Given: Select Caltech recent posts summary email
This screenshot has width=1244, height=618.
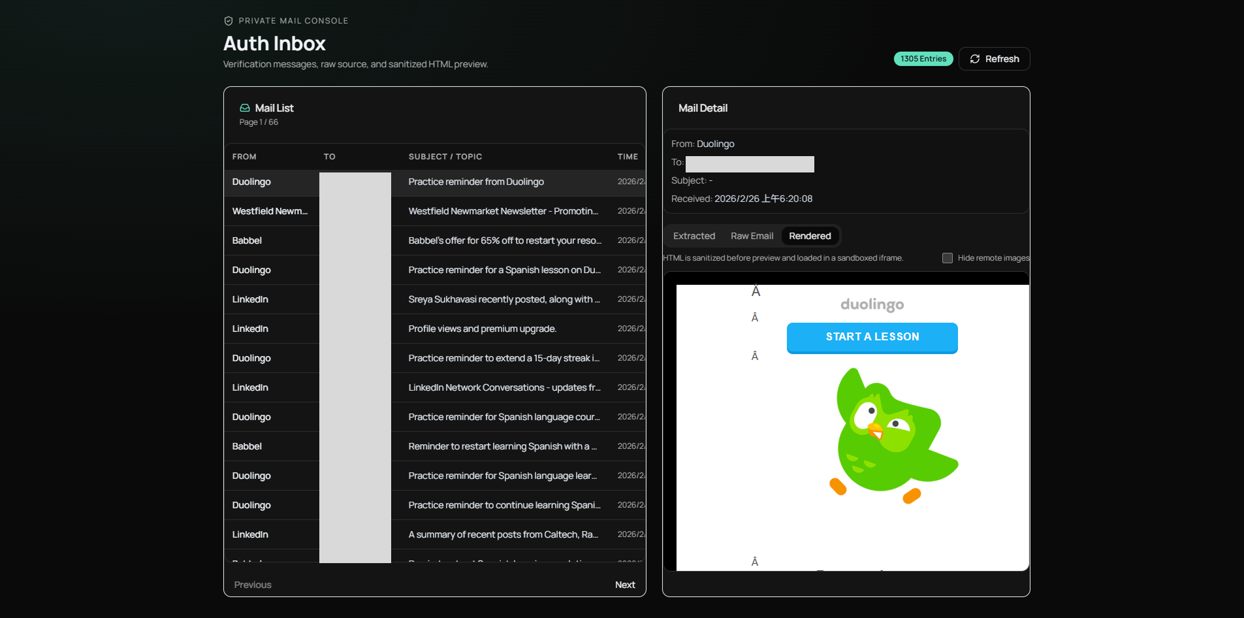Looking at the screenshot, I should point(435,534).
